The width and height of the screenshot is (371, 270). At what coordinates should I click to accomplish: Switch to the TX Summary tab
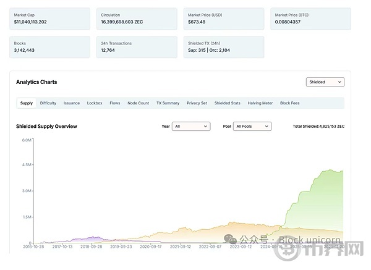coord(168,103)
